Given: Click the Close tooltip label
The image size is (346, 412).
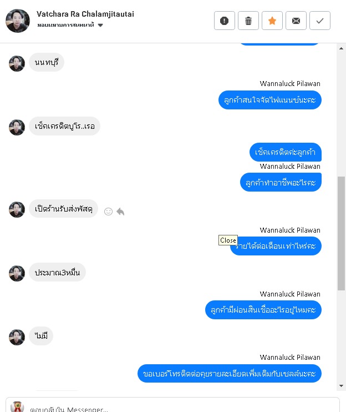Looking at the screenshot, I should pyautogui.click(x=228, y=240).
